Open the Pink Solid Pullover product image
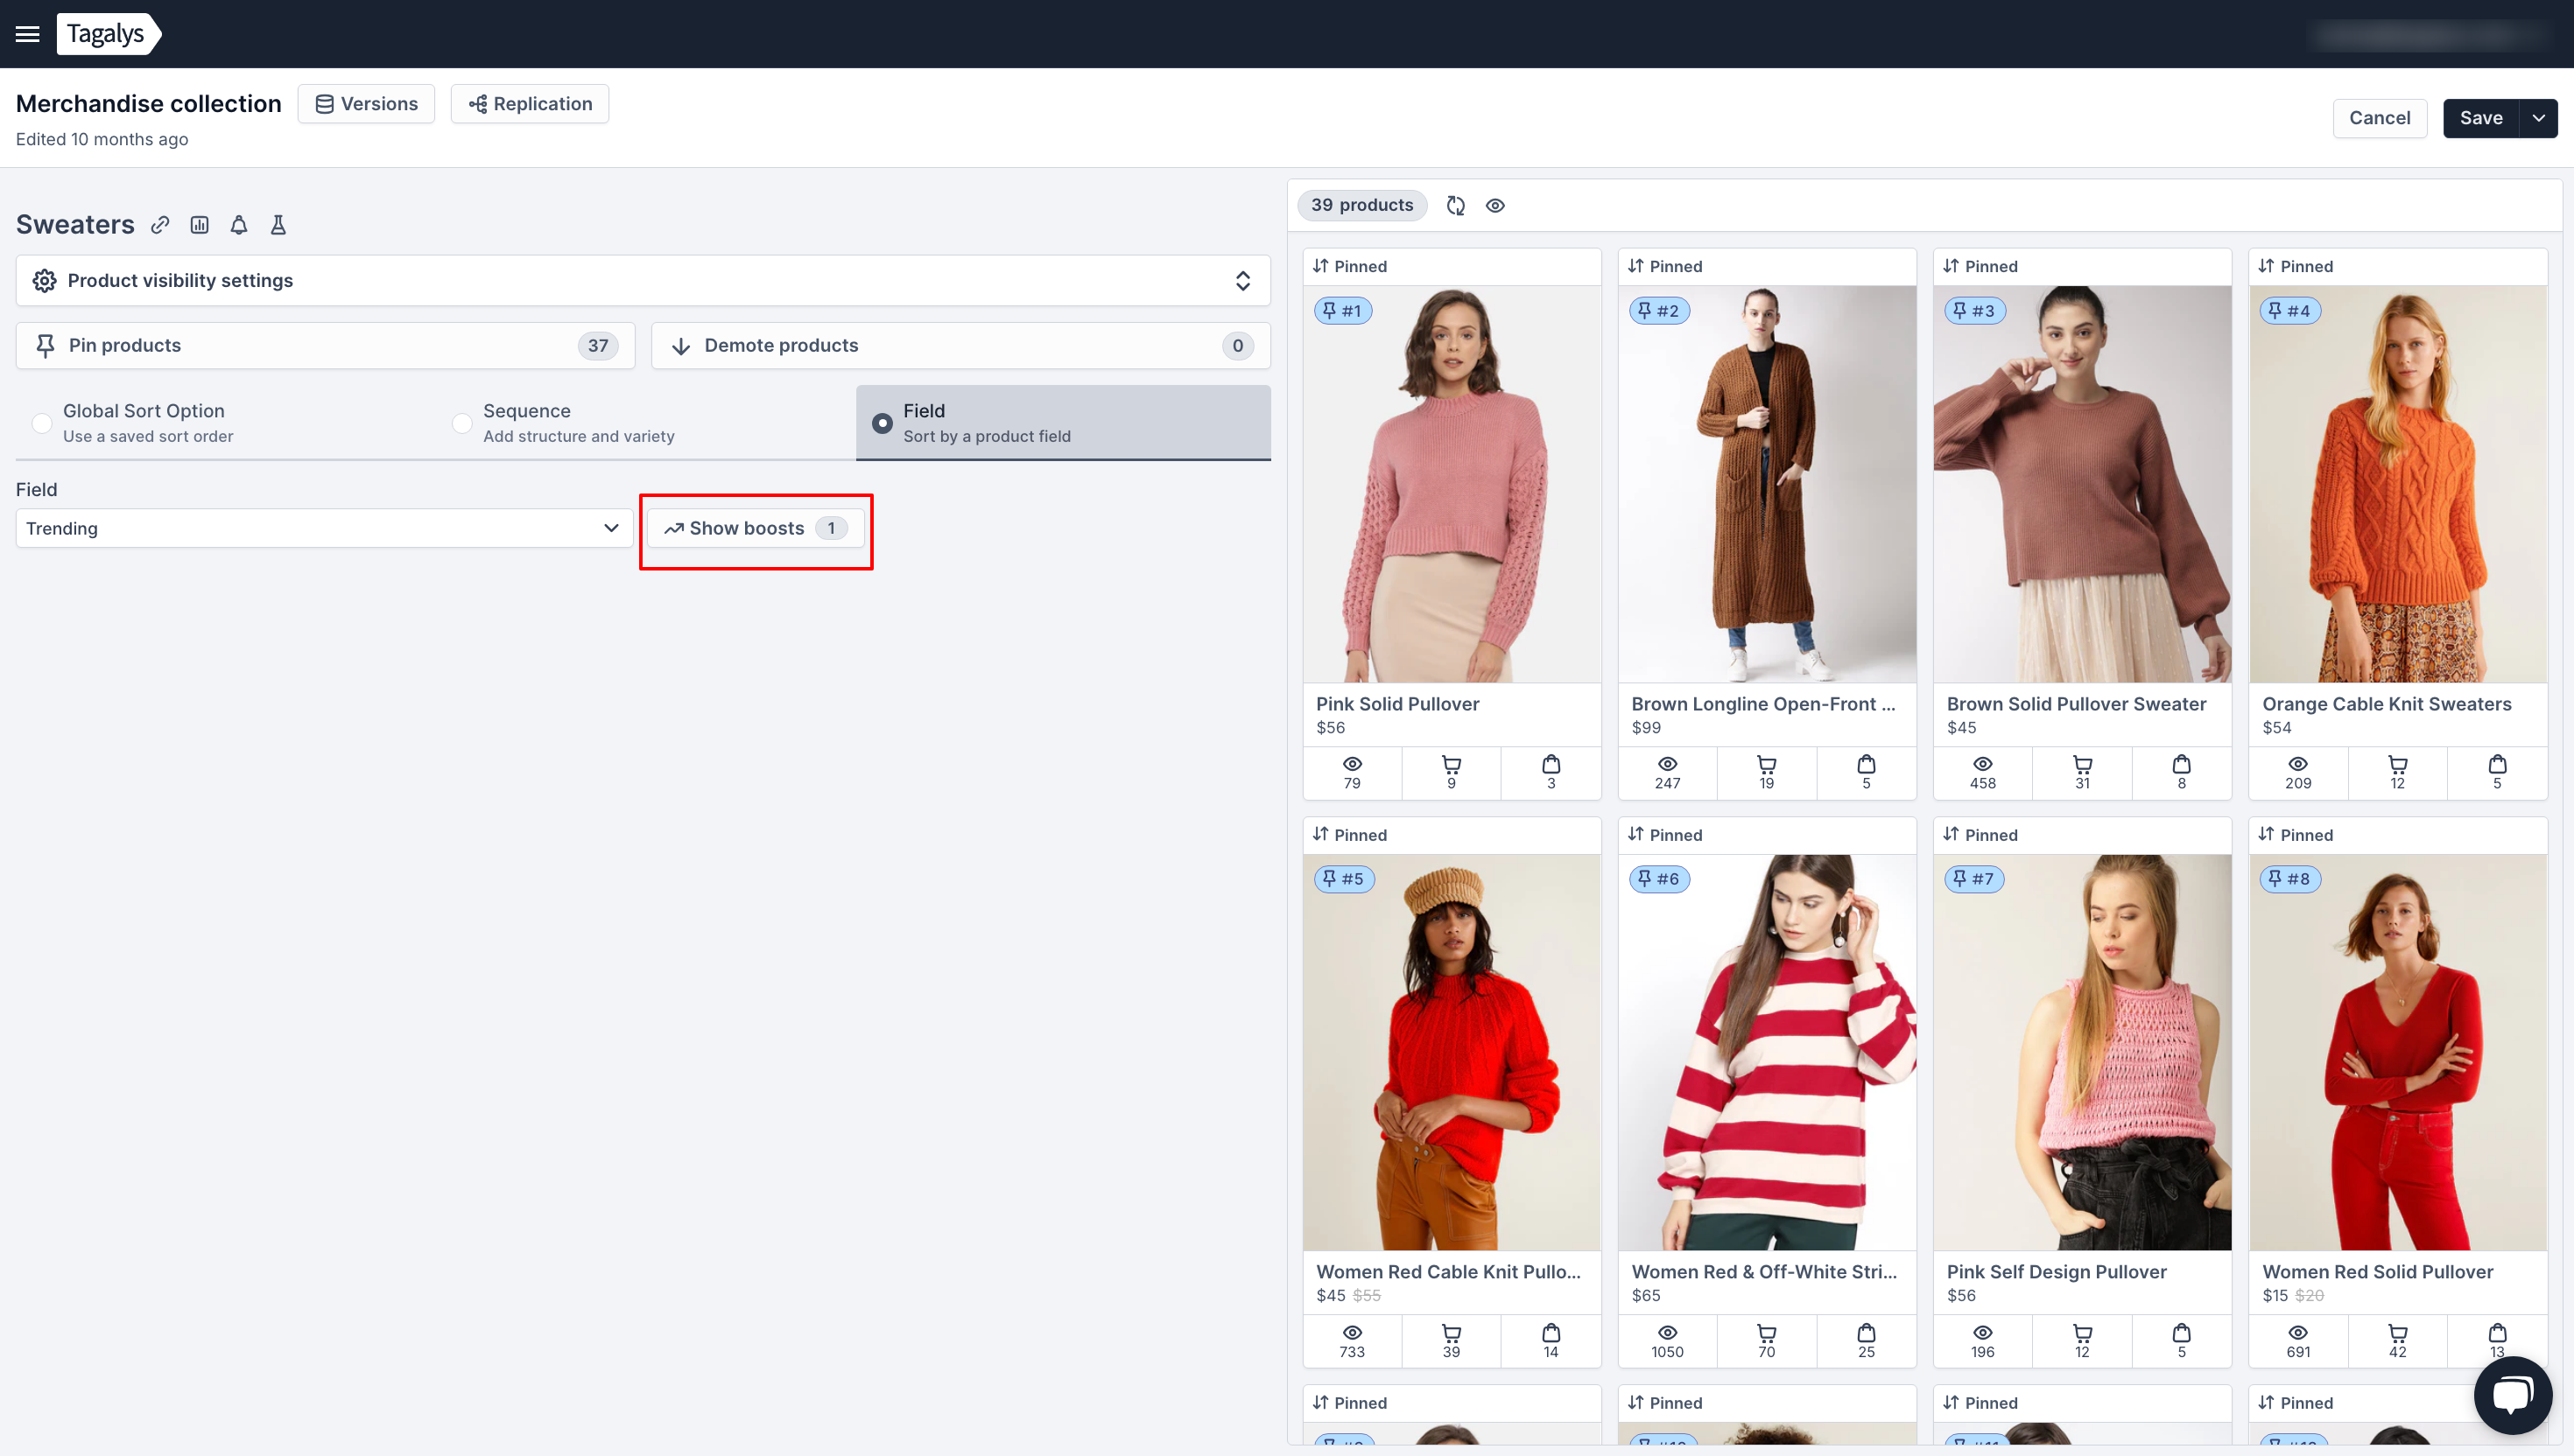Image resolution: width=2574 pixels, height=1456 pixels. (1452, 484)
